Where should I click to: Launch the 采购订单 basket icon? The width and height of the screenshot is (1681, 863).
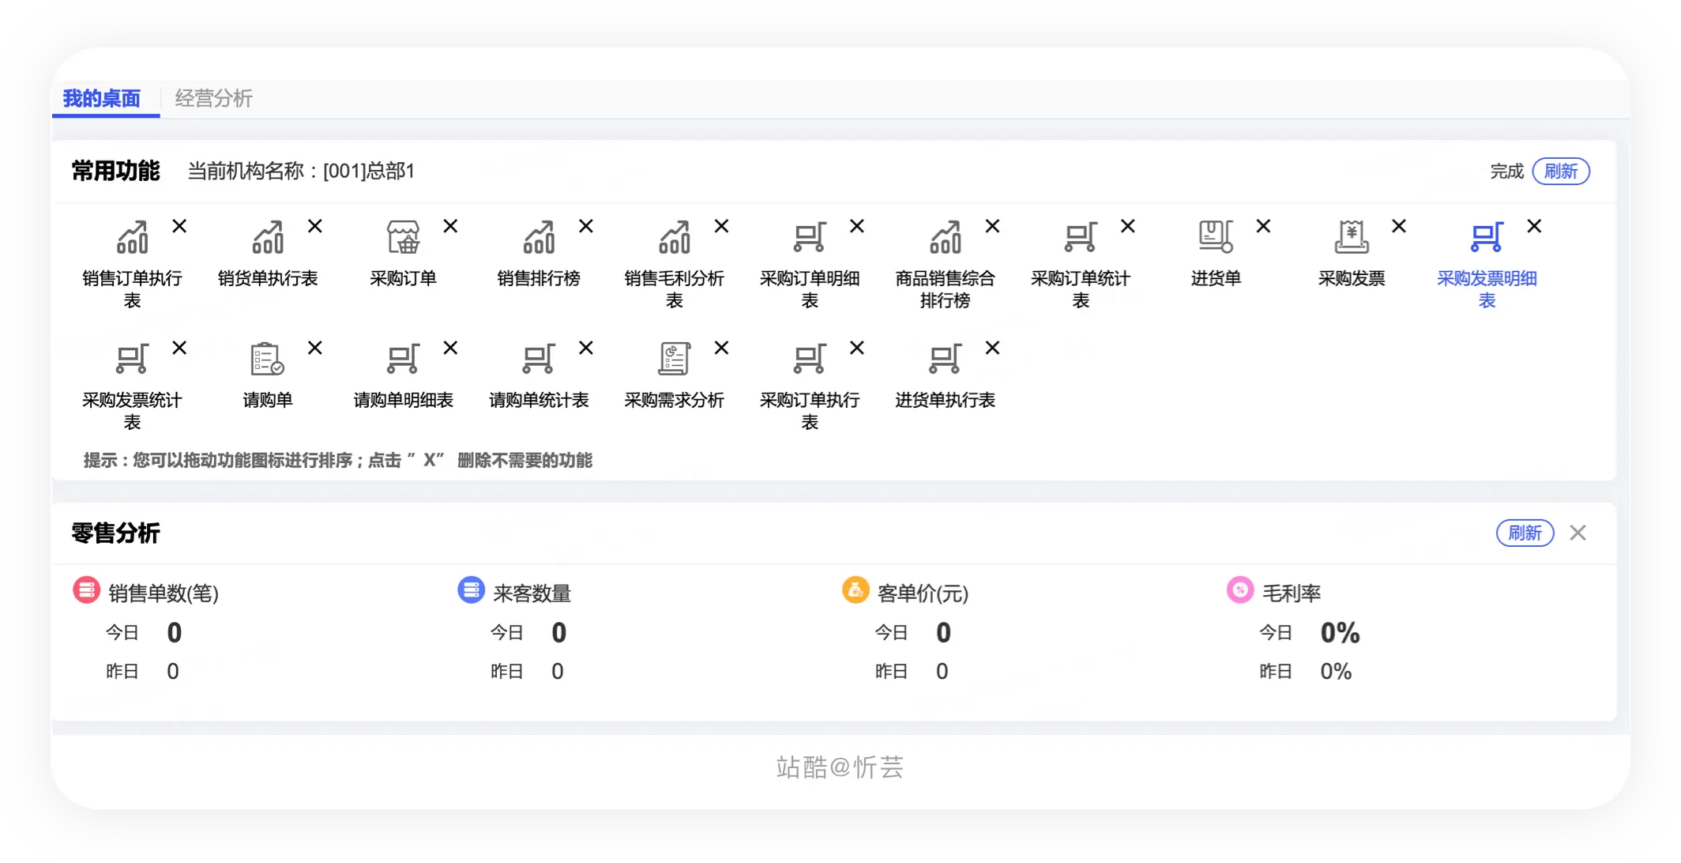403,237
